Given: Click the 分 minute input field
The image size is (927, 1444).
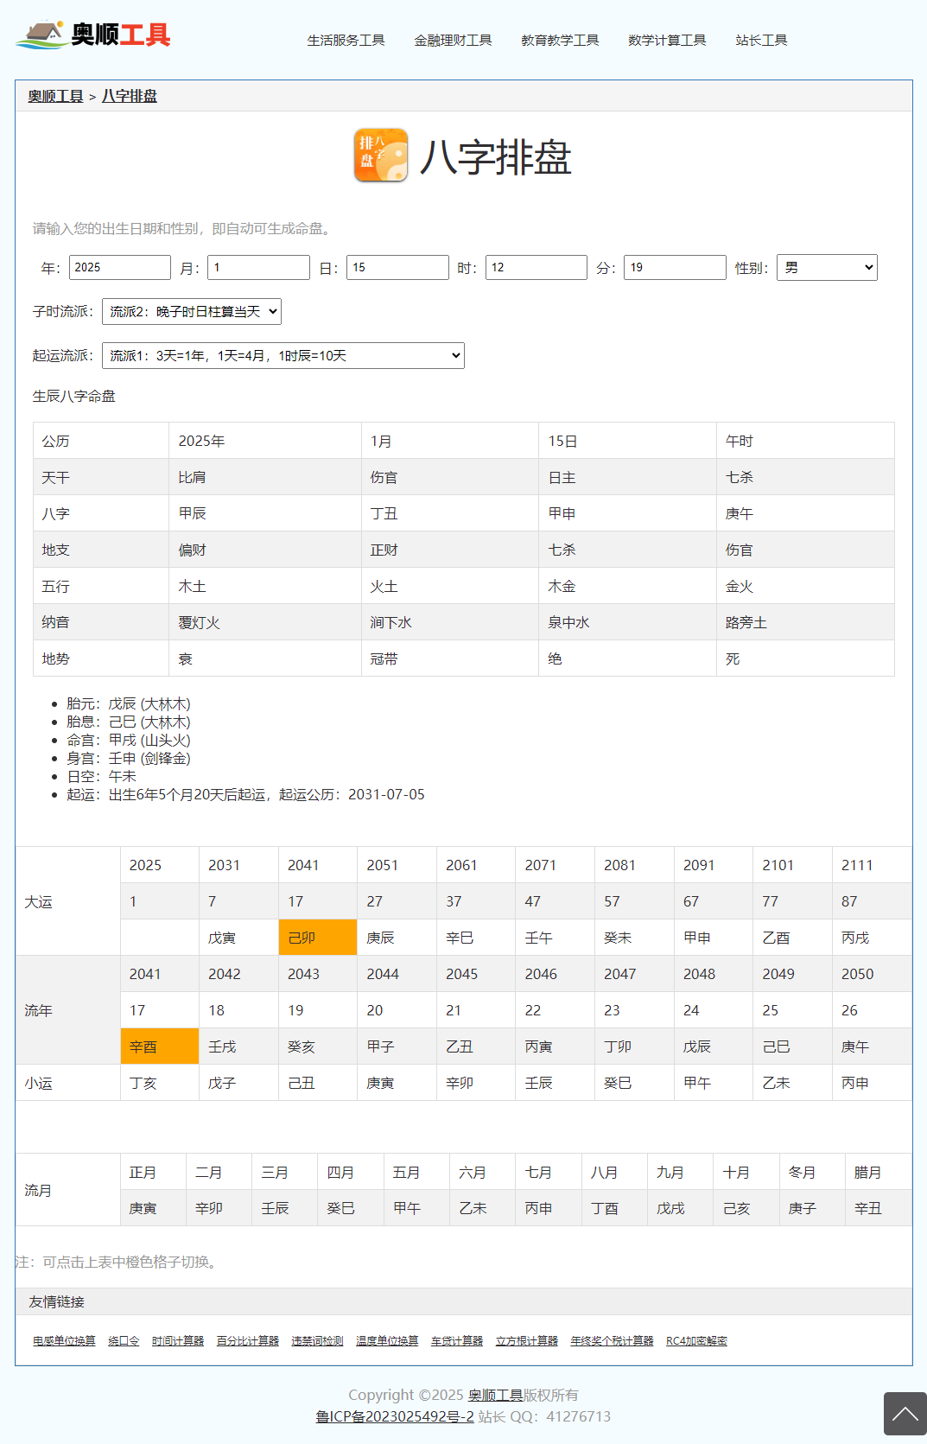Looking at the screenshot, I should [x=675, y=268].
